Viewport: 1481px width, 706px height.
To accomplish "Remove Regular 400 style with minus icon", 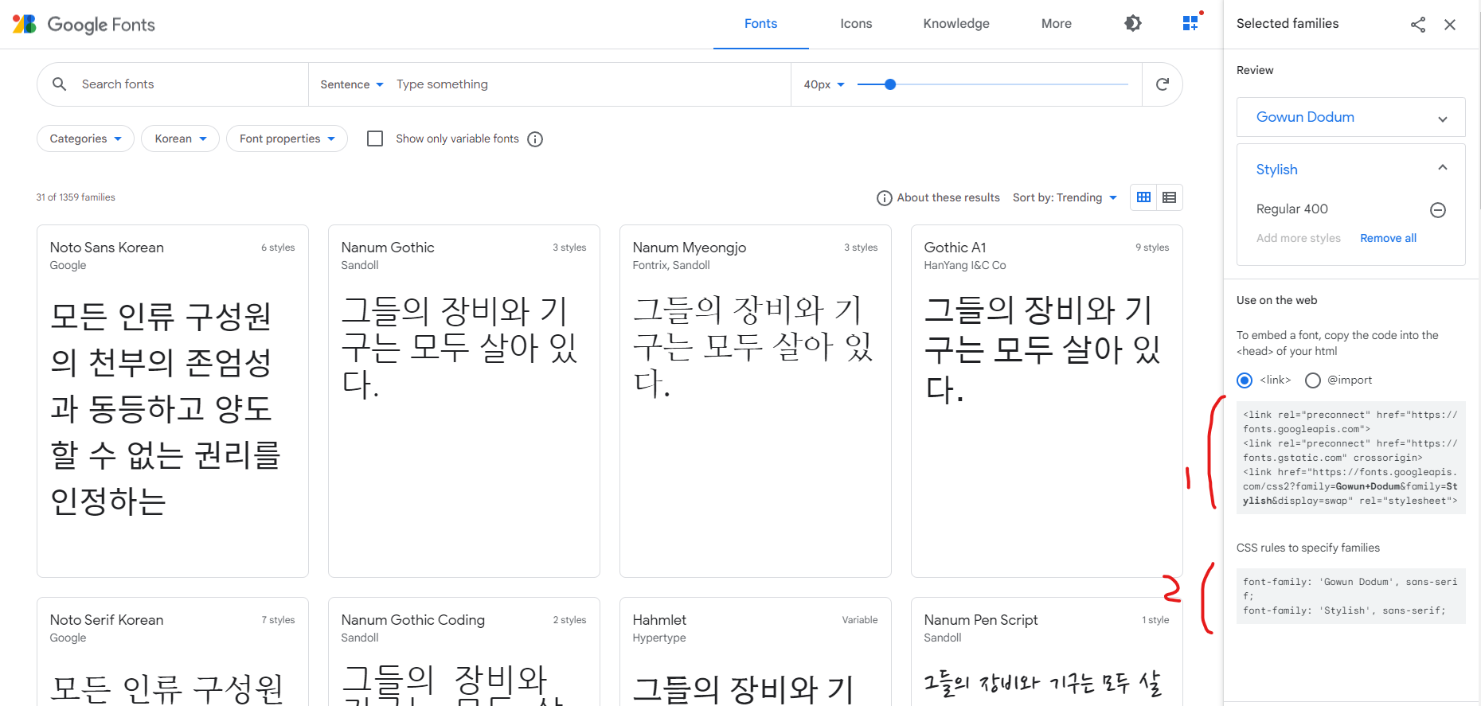I will 1437,210.
